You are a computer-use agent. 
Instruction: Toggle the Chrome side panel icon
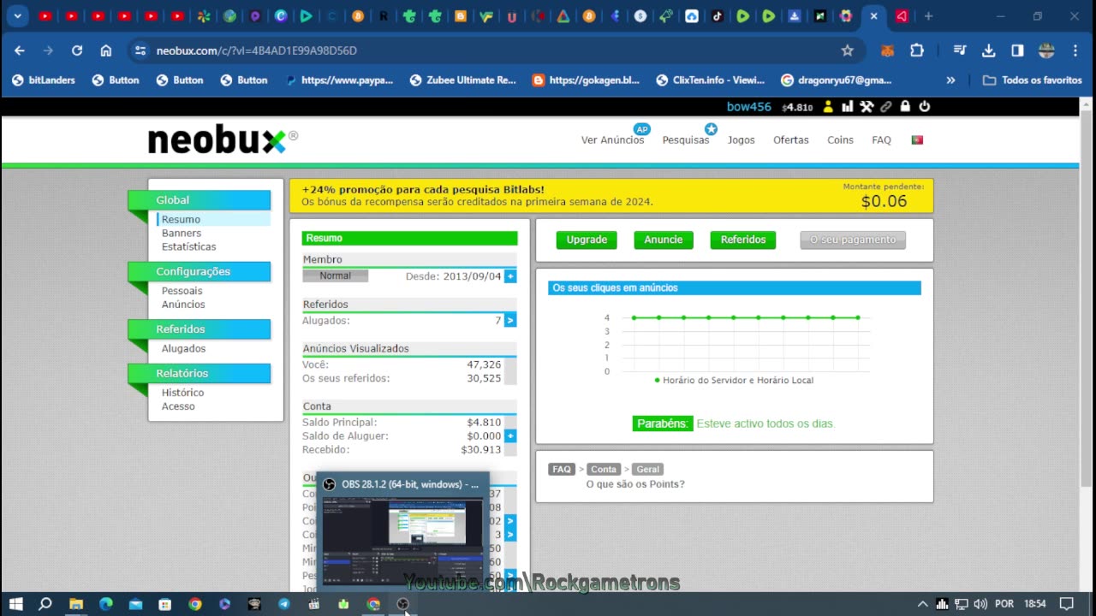click(x=1017, y=50)
